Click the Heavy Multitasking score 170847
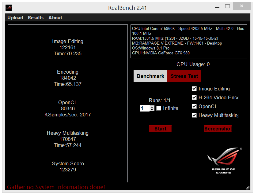The width and height of the screenshot is (254, 194). (68, 139)
